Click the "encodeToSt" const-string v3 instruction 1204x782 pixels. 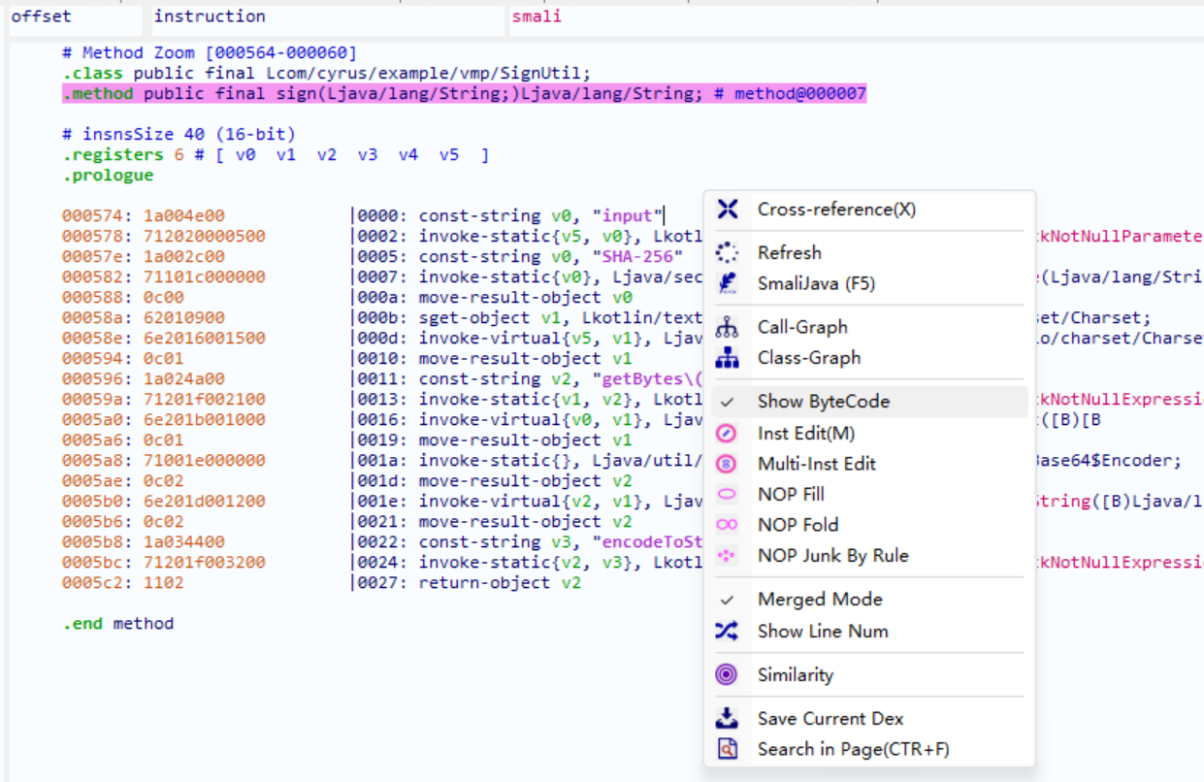click(x=528, y=541)
